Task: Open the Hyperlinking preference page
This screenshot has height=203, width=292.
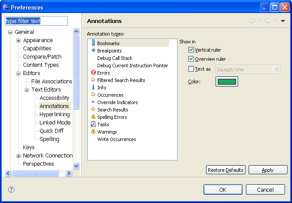Action: (x=55, y=115)
